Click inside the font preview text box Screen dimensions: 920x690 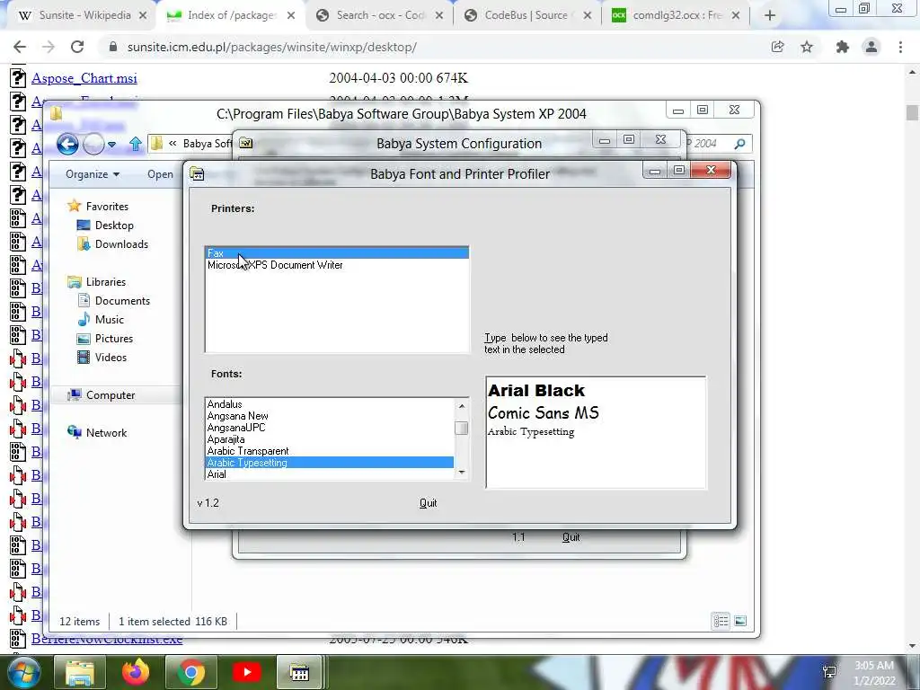(x=597, y=432)
